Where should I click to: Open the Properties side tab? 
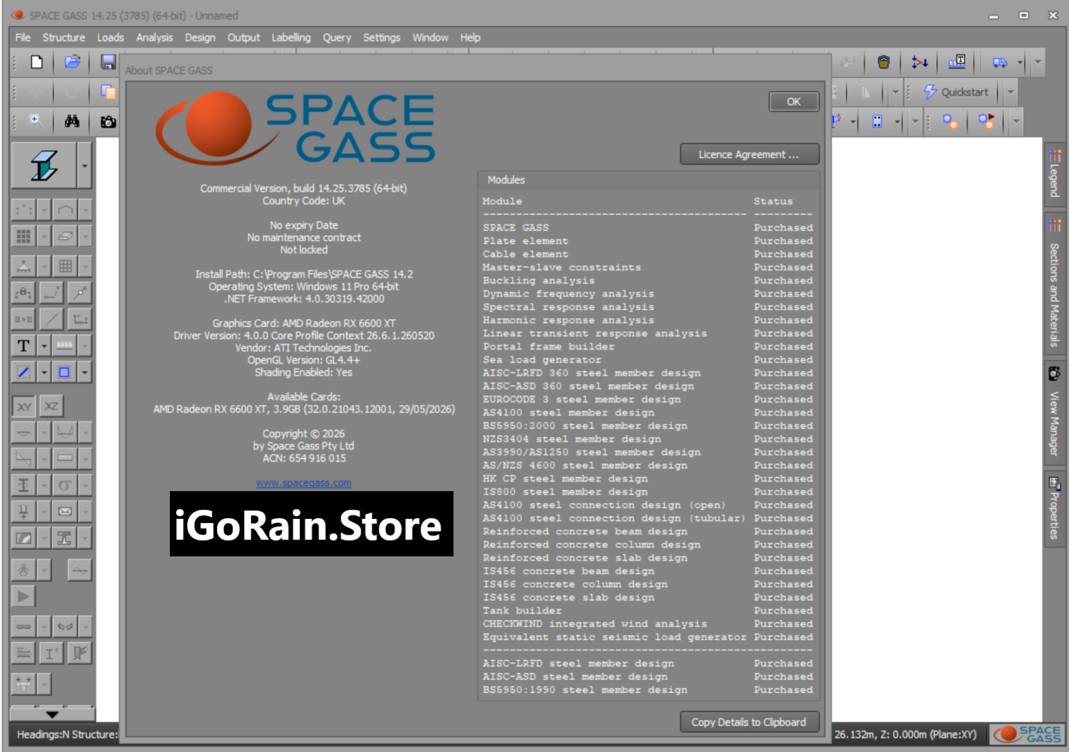point(1054,509)
